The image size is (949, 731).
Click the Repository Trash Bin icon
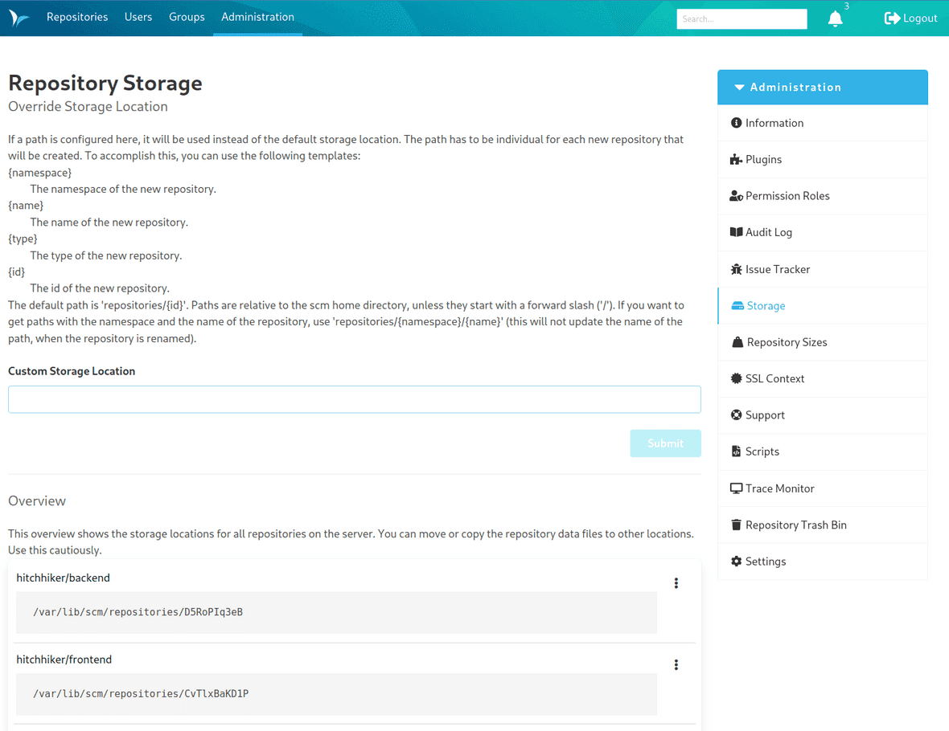pos(735,524)
